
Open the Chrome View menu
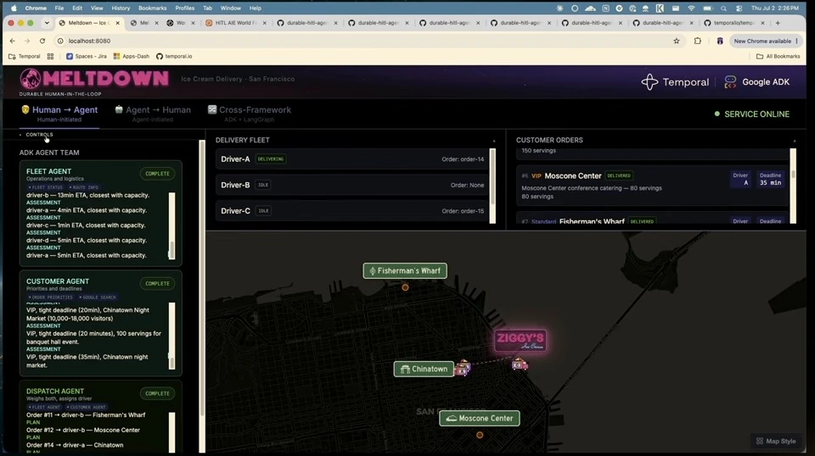pyautogui.click(x=97, y=8)
